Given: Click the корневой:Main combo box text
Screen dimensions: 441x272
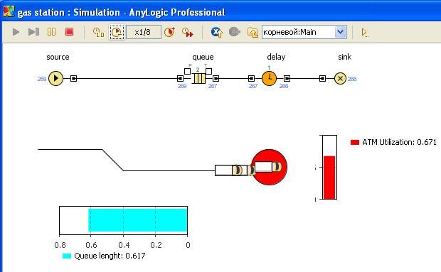Looking at the screenshot, I should [x=289, y=32].
